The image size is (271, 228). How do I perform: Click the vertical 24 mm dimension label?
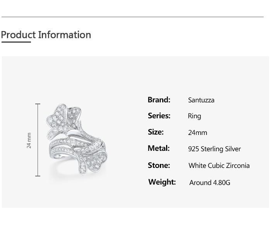coord(29,140)
